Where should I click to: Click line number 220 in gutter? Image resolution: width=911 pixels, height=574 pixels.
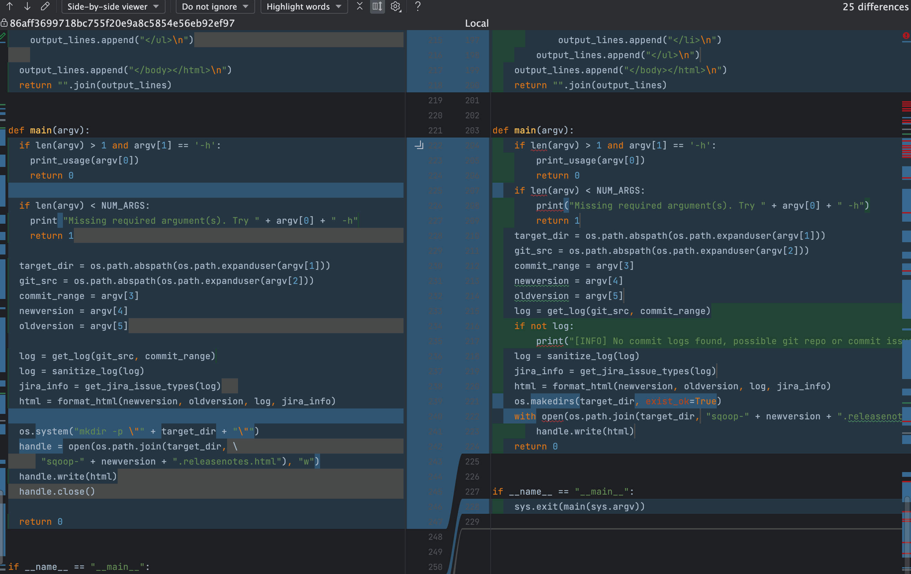435,115
